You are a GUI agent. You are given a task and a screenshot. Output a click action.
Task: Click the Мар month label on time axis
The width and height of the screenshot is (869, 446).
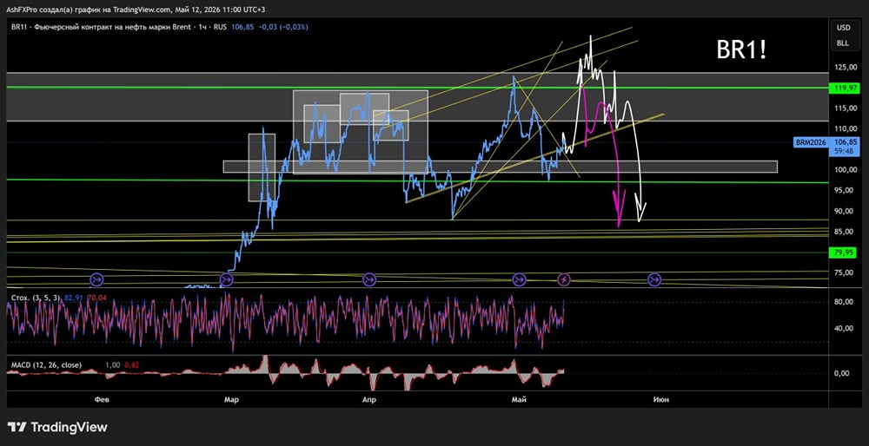click(x=232, y=399)
